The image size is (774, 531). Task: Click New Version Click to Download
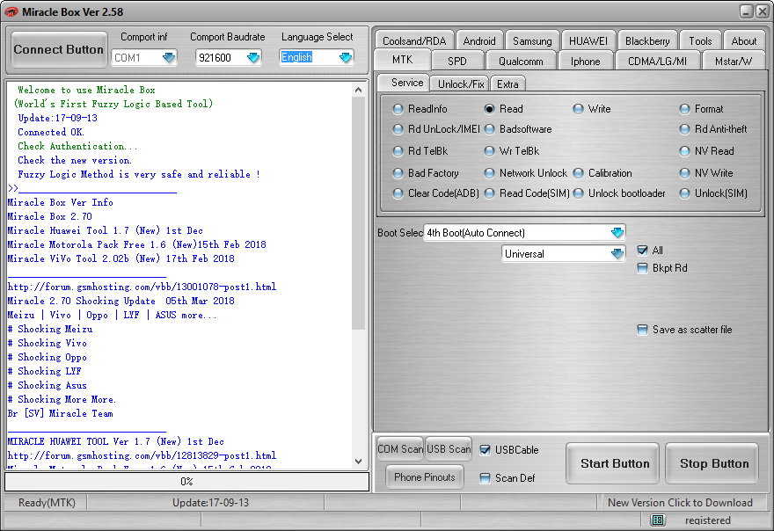680,502
